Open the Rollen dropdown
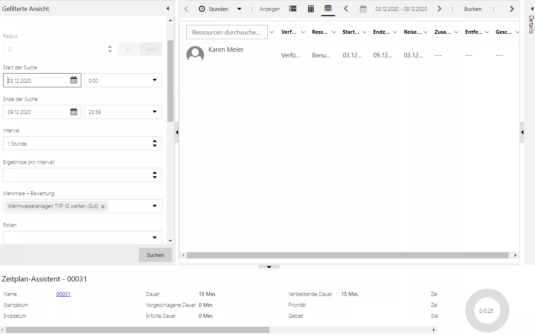 [154, 238]
